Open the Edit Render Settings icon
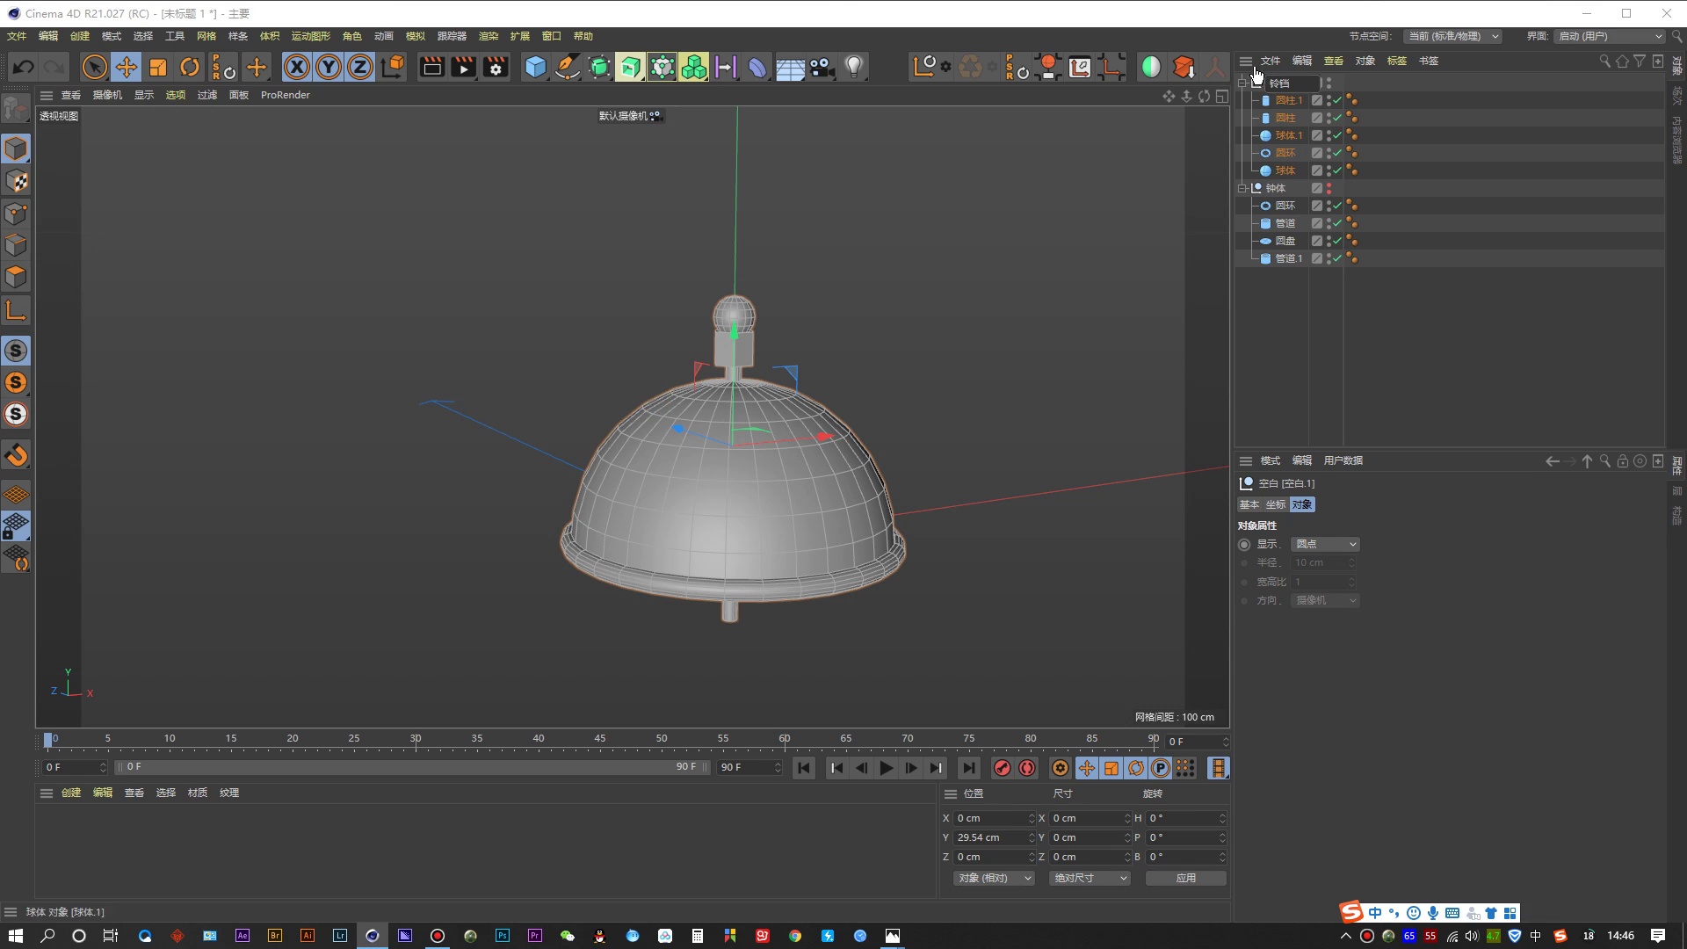This screenshot has width=1687, height=949. point(496,67)
